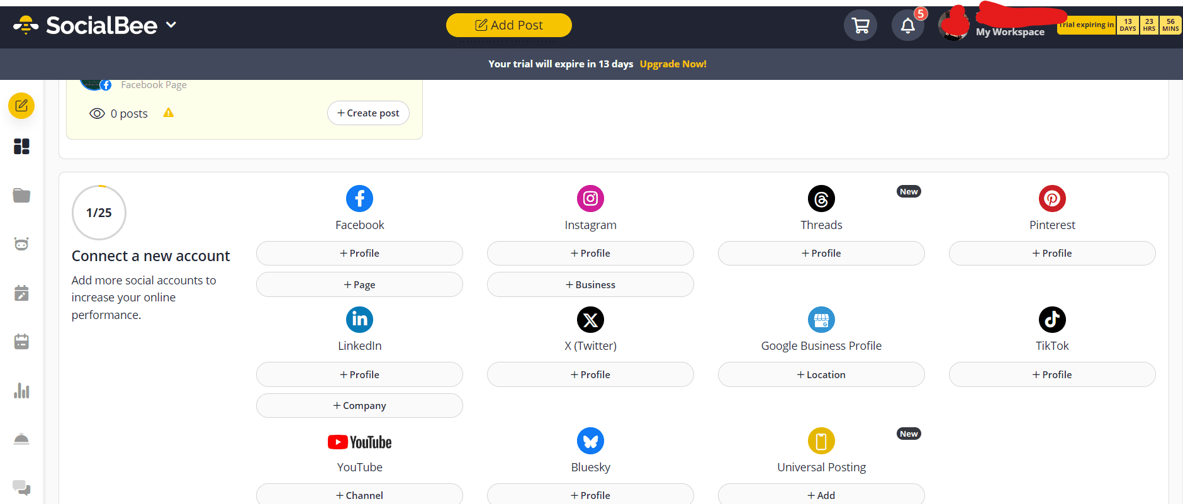Expand the SocialBee logo dropdown chevron
The height and width of the screenshot is (504, 1183).
171,25
